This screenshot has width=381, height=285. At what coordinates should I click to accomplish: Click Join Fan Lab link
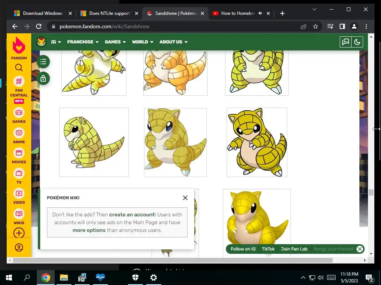[294, 249]
